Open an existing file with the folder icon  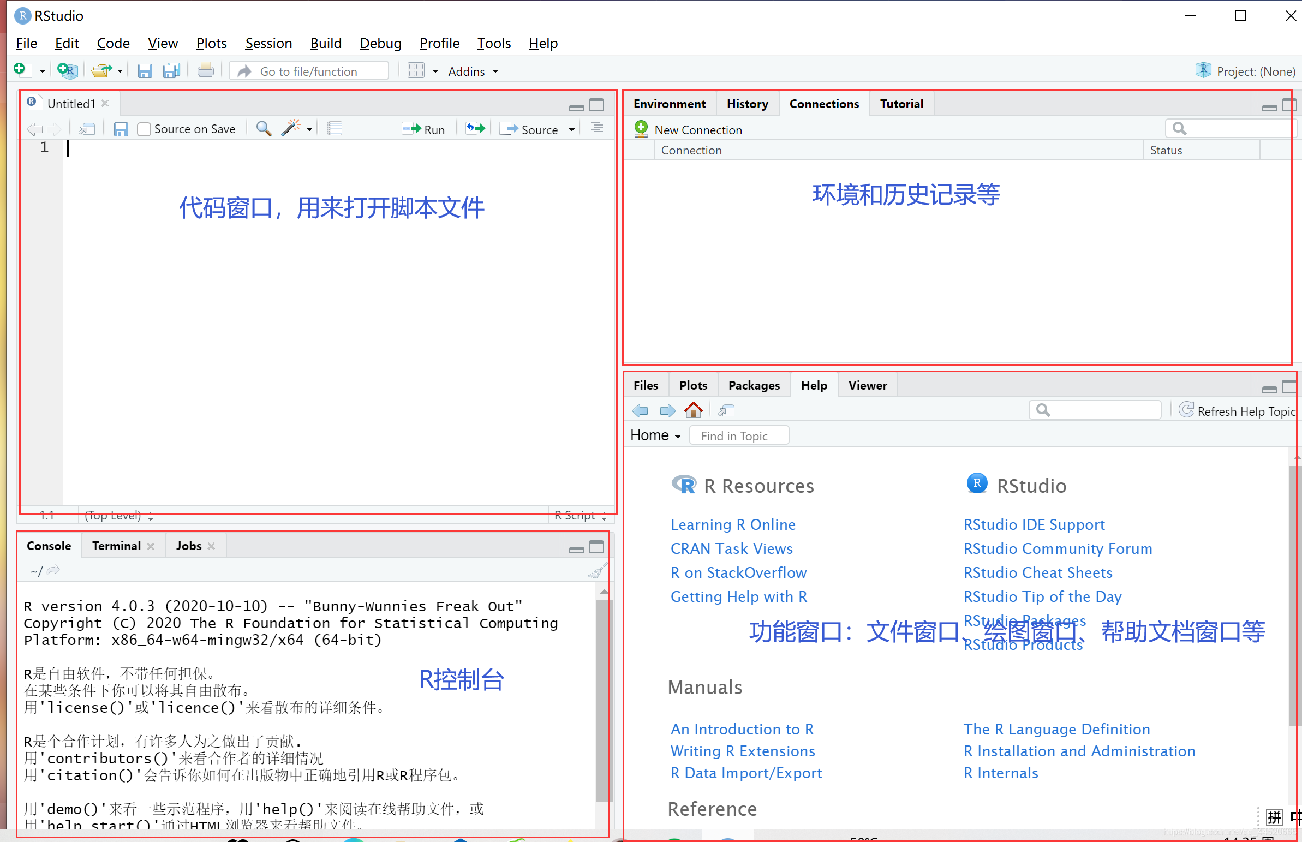coord(101,70)
